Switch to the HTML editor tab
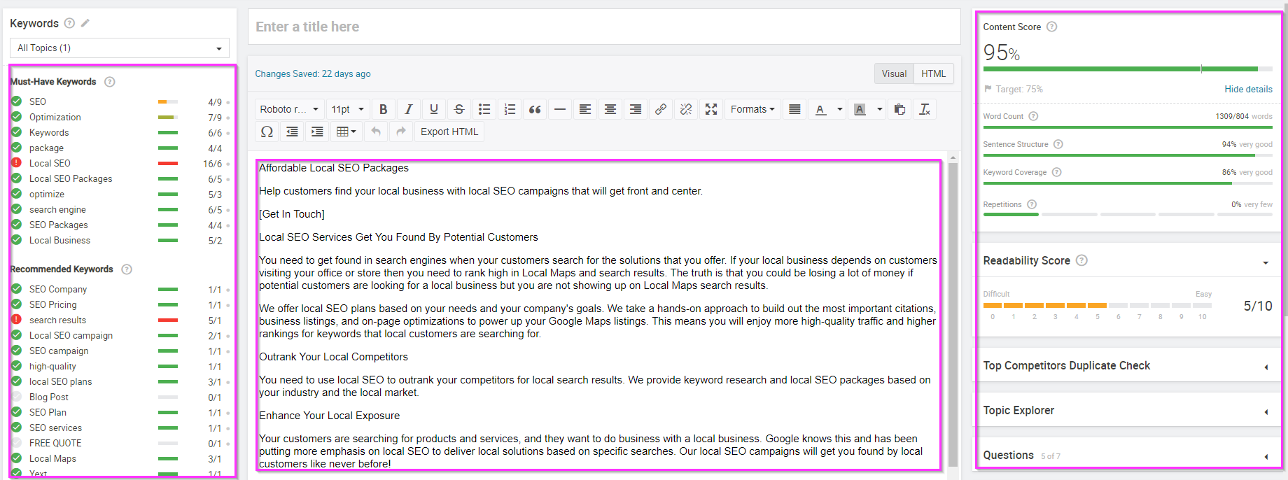 point(933,73)
